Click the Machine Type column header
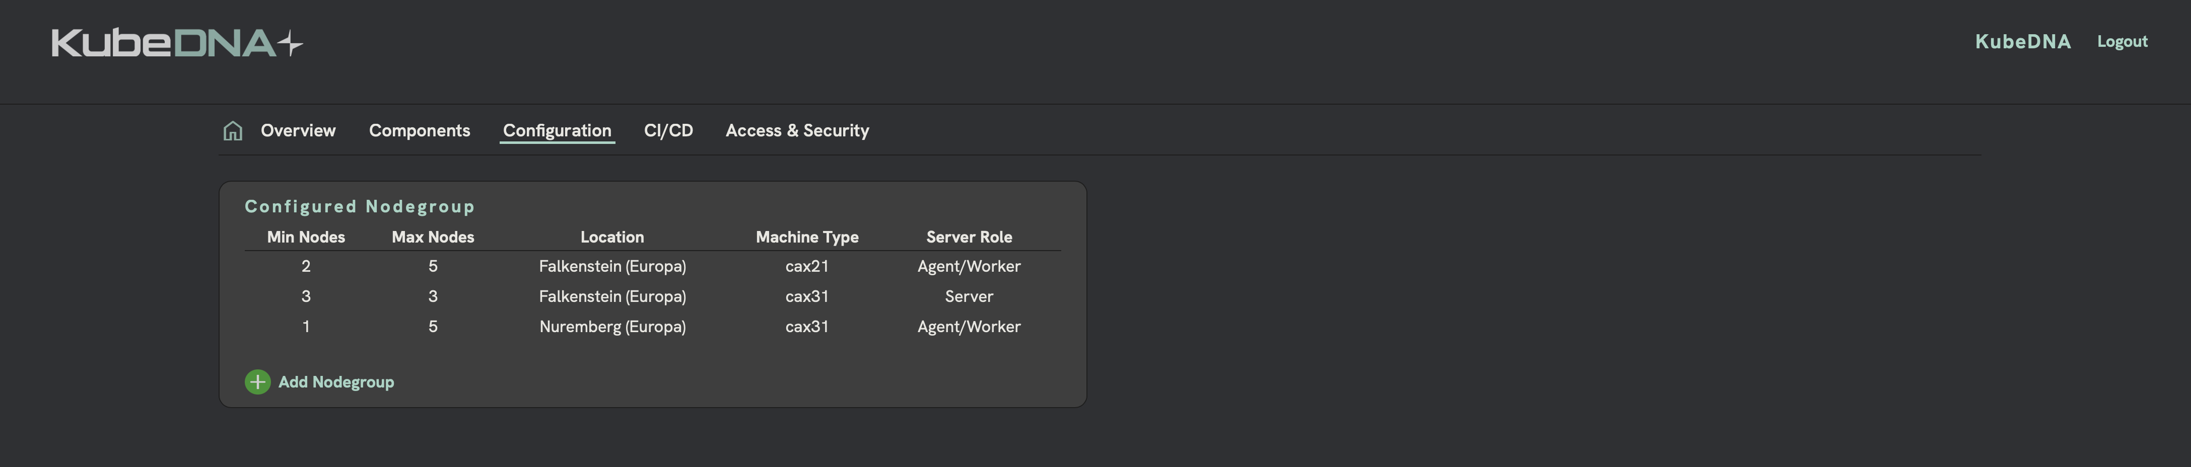The width and height of the screenshot is (2191, 467). pyautogui.click(x=806, y=237)
